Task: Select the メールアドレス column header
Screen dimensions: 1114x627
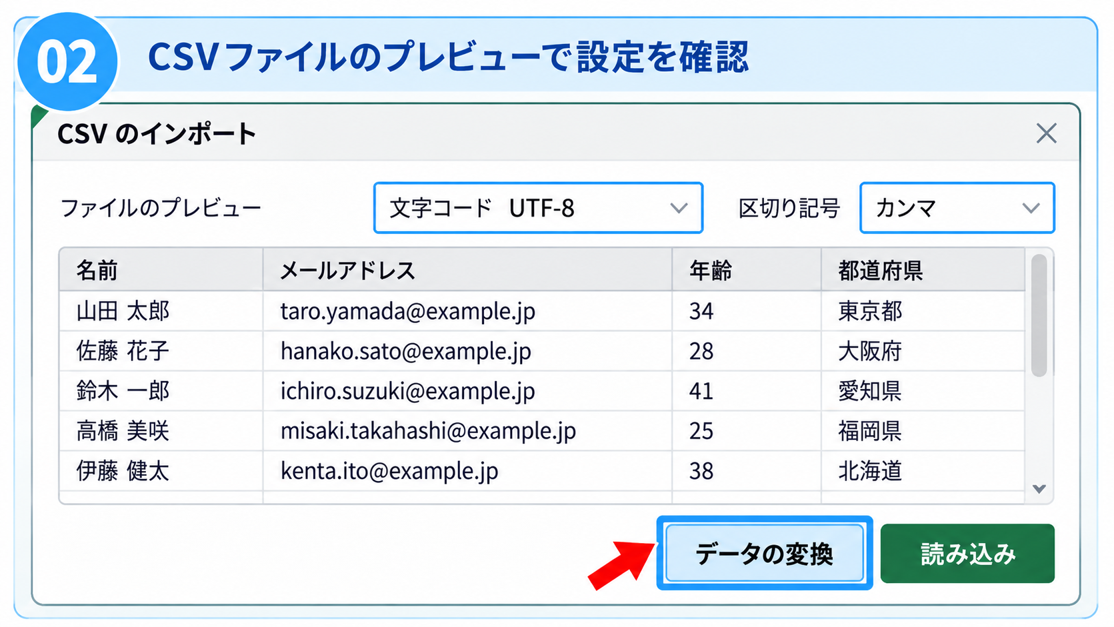Action: coord(467,270)
